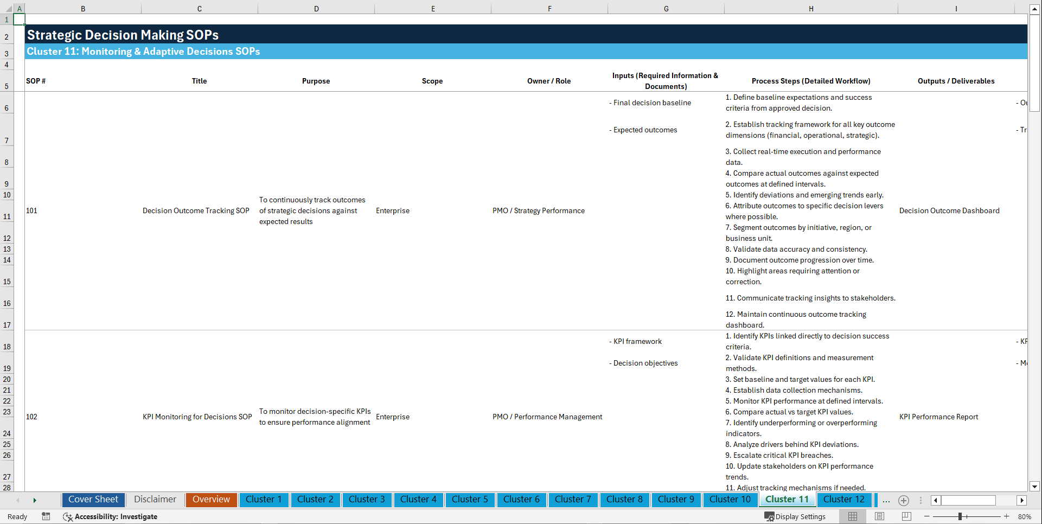Click the zoom out minus icon
This screenshot has width=1042, height=524.
point(927,516)
